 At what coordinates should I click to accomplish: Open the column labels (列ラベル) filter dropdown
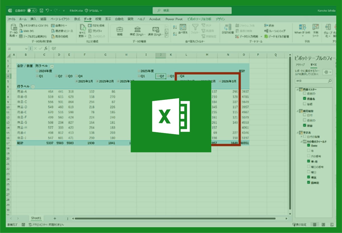tap(52, 66)
